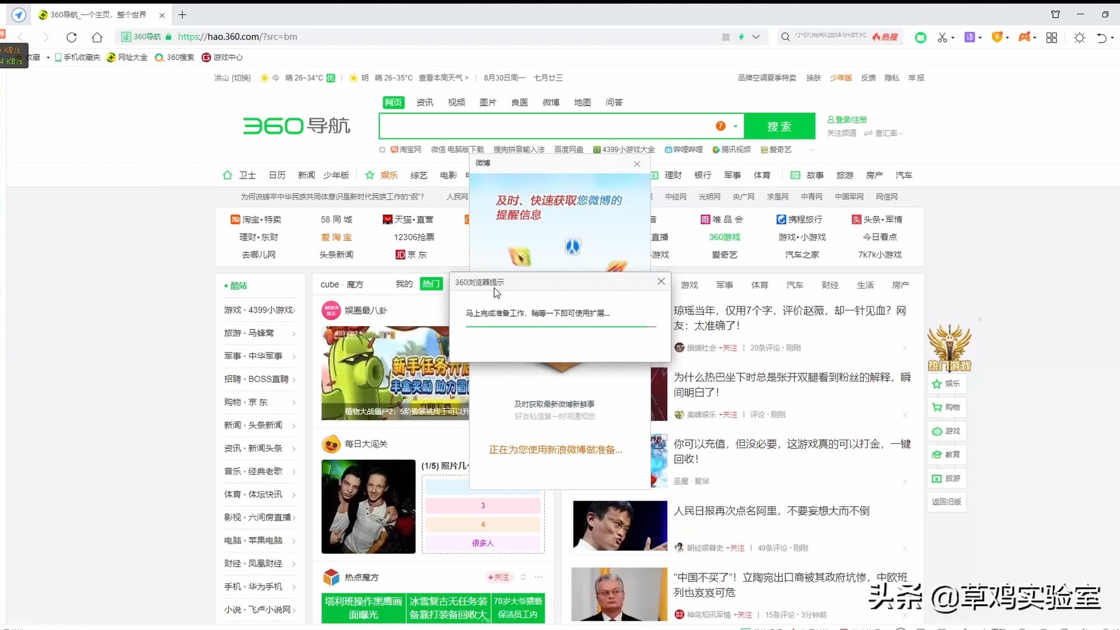Open the extensions grid icon
This screenshot has height=630, width=1120.
1052,37
